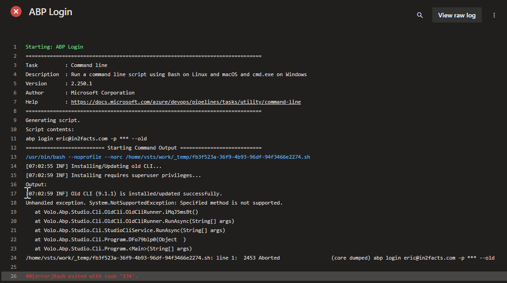Open the docs.microsoft.com command-line help link
Viewport: 507px width, 283px height.
point(186,102)
